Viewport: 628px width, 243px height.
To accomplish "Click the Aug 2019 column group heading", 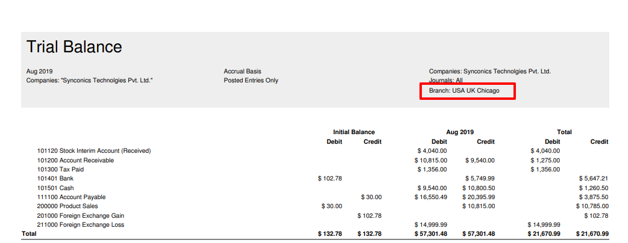I will coord(459,132).
